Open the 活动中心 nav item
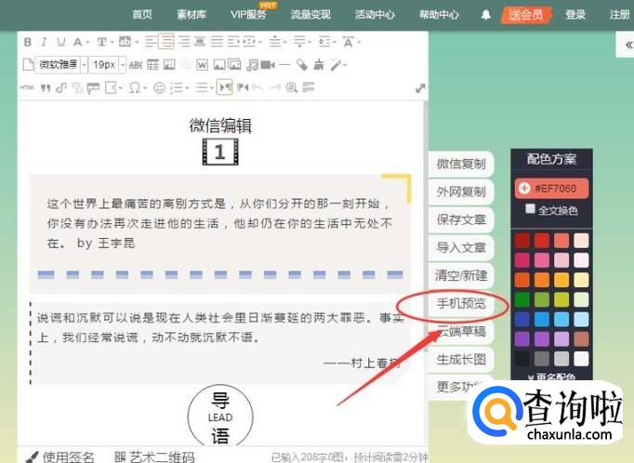This screenshot has width=634, height=463. (375, 15)
